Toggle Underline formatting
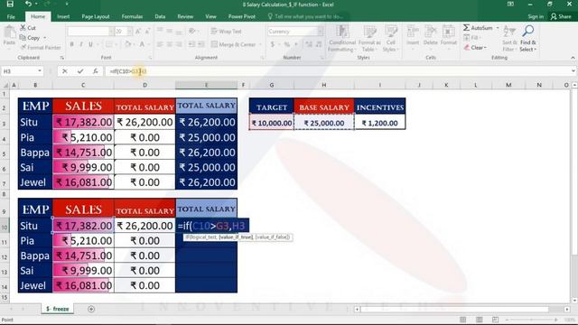The image size is (578, 325). 90,44
